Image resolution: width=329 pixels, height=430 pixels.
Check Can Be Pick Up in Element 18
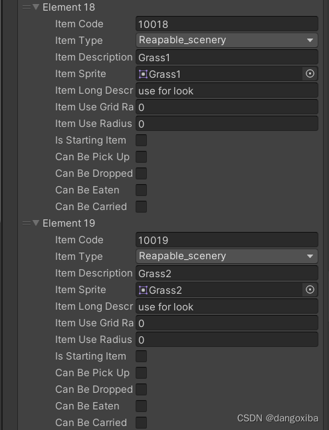coord(141,157)
